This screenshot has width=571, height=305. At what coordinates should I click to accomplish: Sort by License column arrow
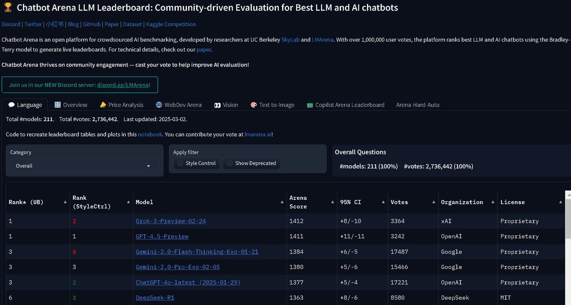pyautogui.click(x=560, y=202)
